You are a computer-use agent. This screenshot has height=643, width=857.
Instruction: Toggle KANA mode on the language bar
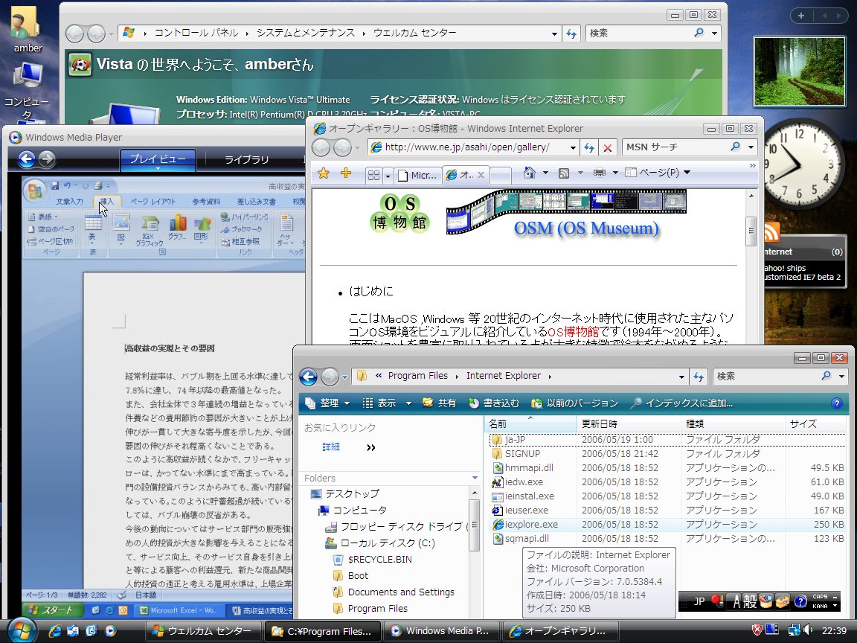click(820, 606)
